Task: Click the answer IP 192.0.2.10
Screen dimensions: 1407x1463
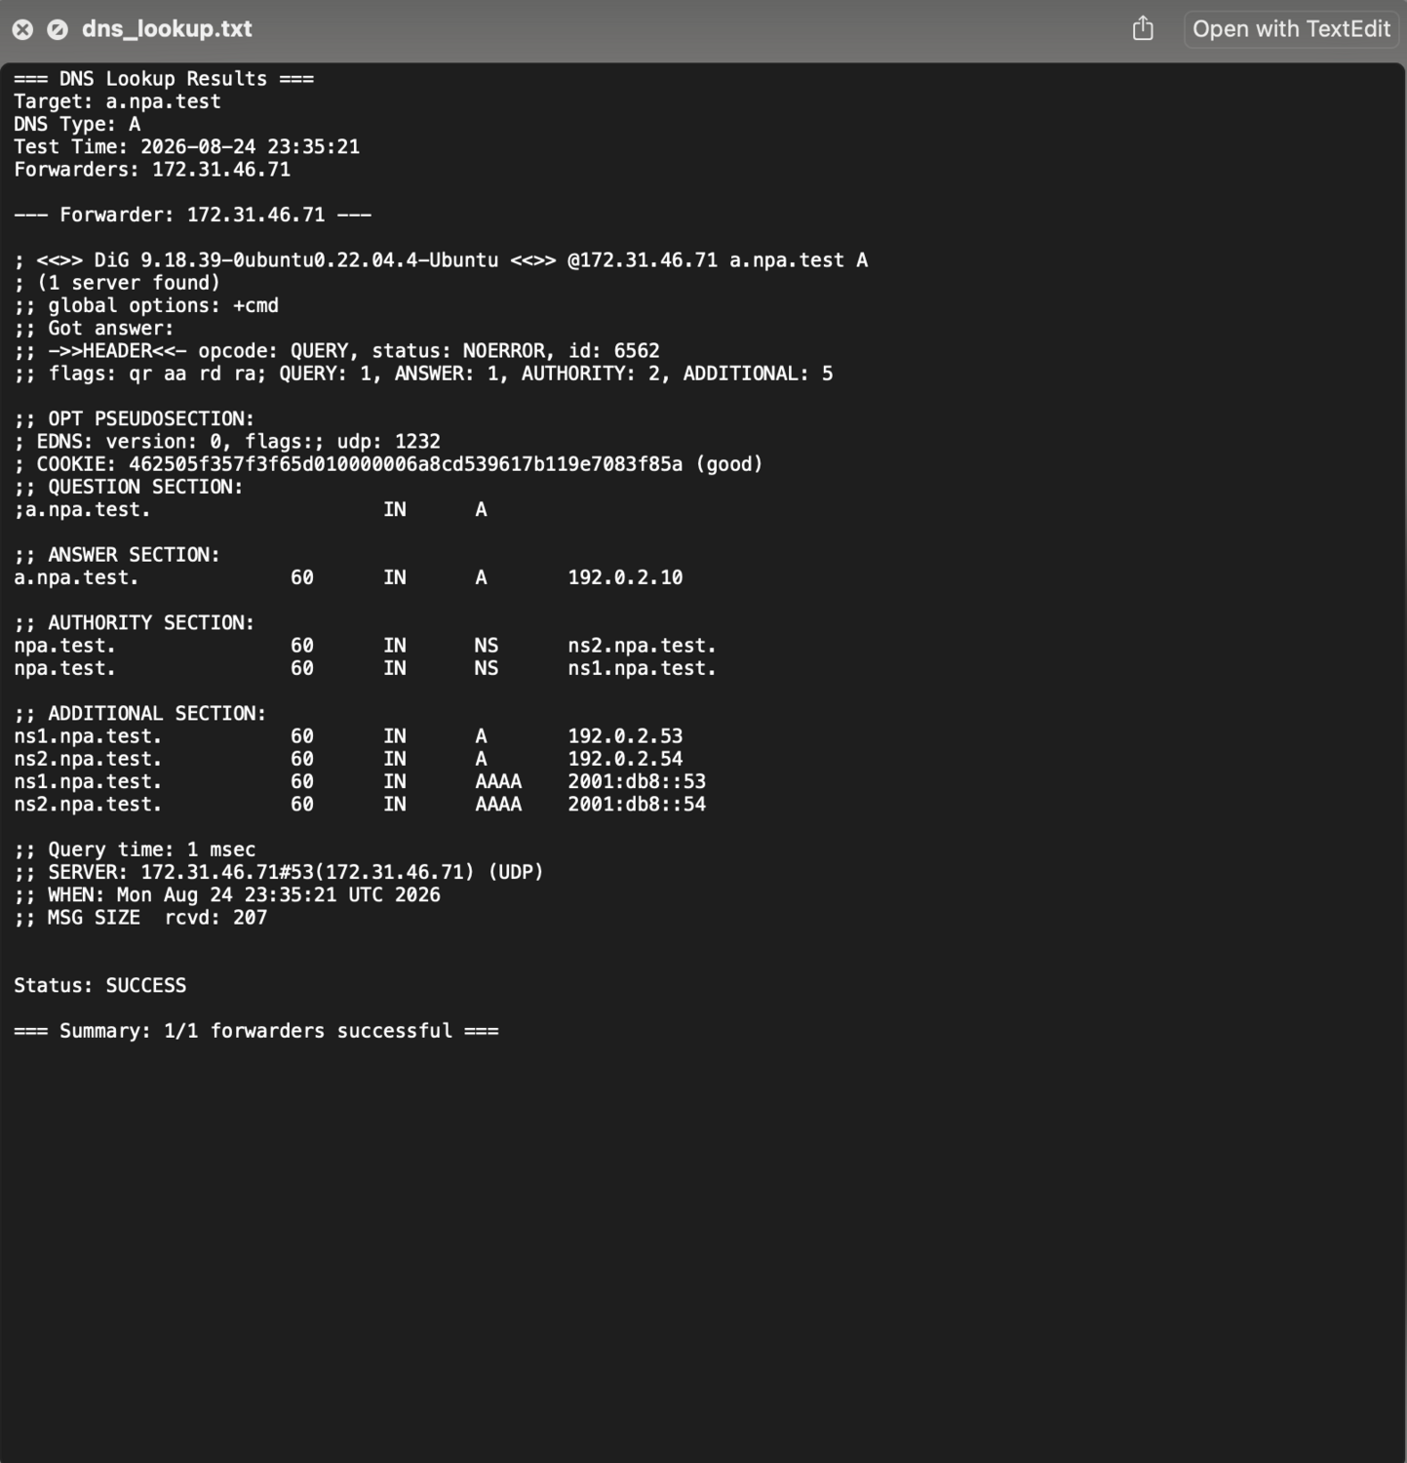Action: pos(625,577)
